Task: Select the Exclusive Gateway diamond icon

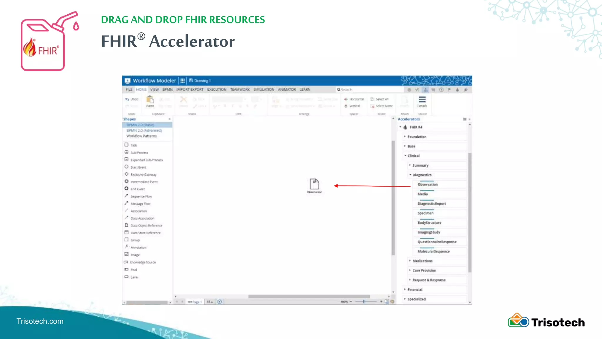Action: [126, 174]
